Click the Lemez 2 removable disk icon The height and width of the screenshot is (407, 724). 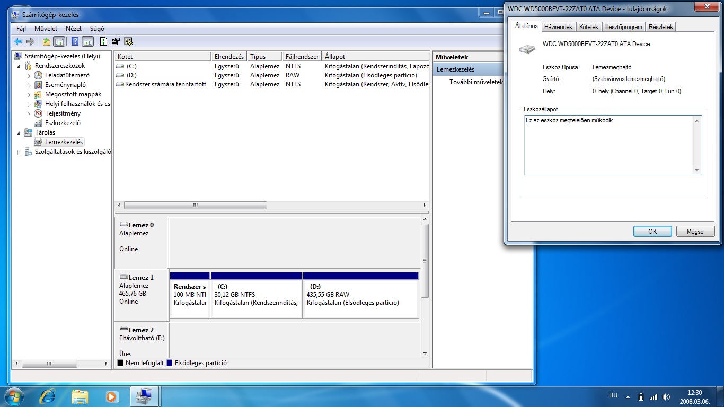point(124,329)
